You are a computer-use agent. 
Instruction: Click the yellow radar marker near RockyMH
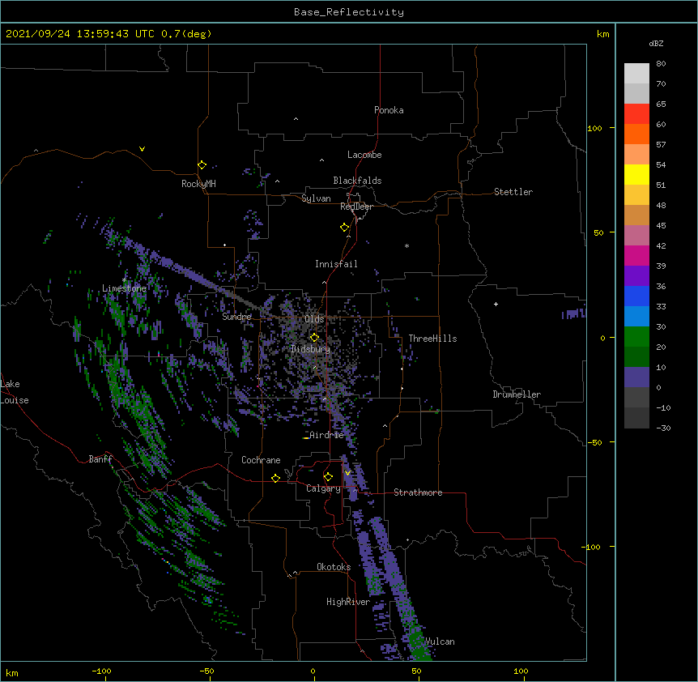click(x=202, y=165)
